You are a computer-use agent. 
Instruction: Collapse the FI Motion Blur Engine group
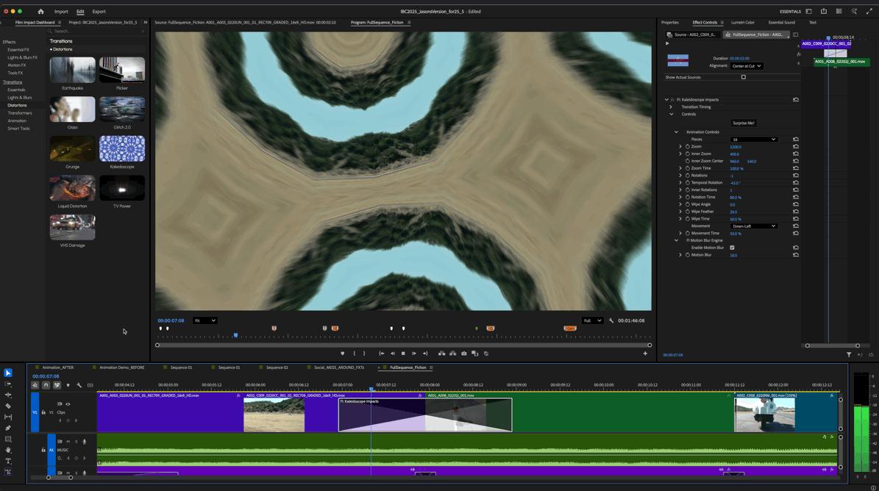676,241
